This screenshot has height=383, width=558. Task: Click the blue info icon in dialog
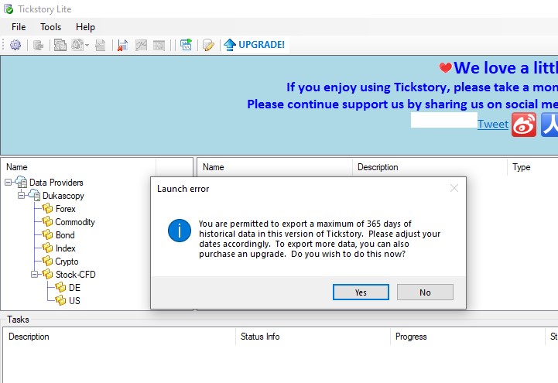click(180, 231)
